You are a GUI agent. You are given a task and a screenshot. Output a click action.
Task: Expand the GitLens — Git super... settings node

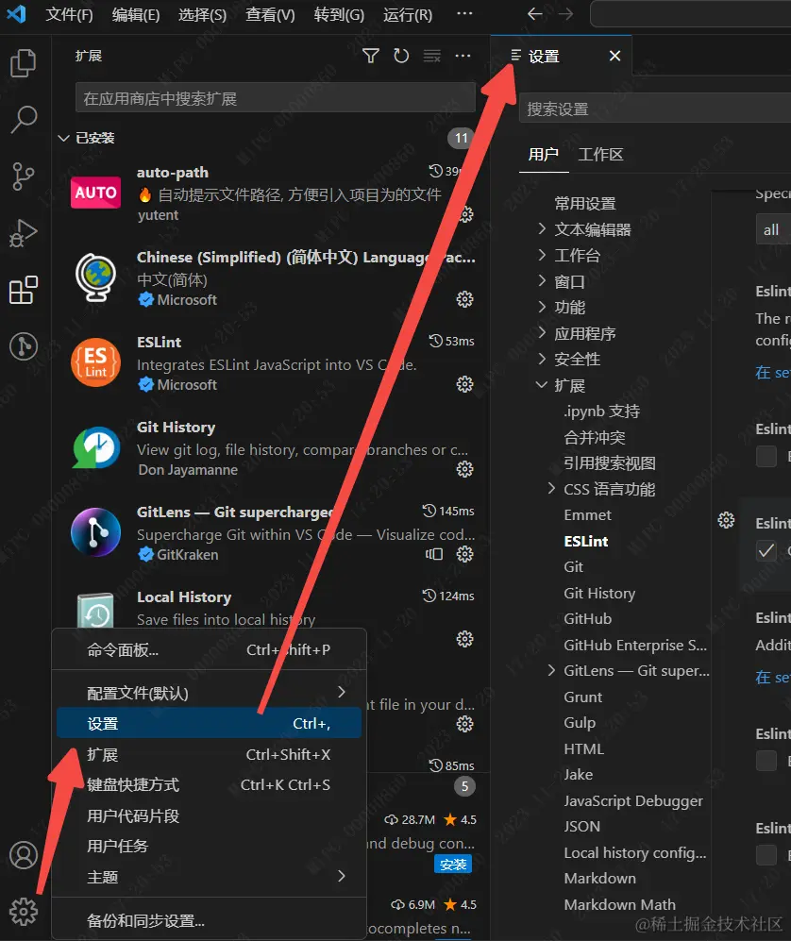pos(551,670)
